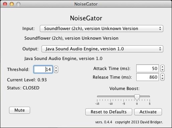
Task: Increase Threshold with the up stepper arrow
Action: tap(56, 68)
